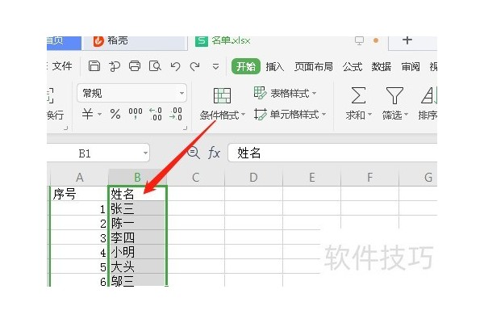
Task: Click the fx insert function icon
Action: point(214,153)
